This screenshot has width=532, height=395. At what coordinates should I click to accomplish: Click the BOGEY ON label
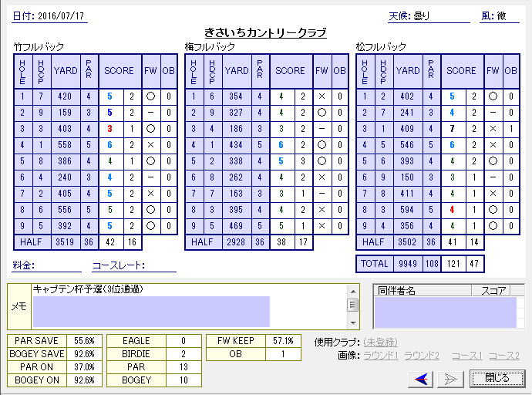(37, 380)
